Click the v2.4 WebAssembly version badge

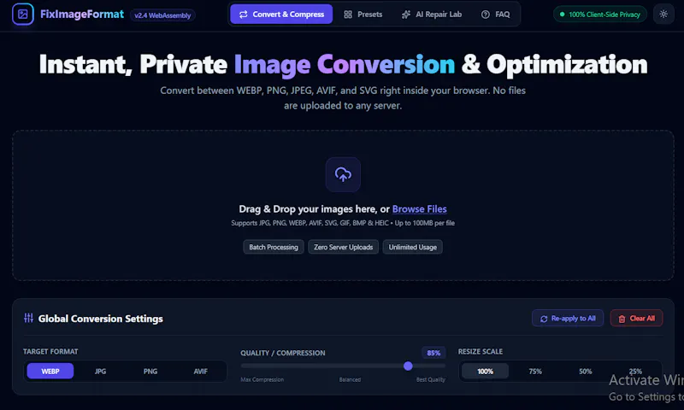[x=162, y=15]
